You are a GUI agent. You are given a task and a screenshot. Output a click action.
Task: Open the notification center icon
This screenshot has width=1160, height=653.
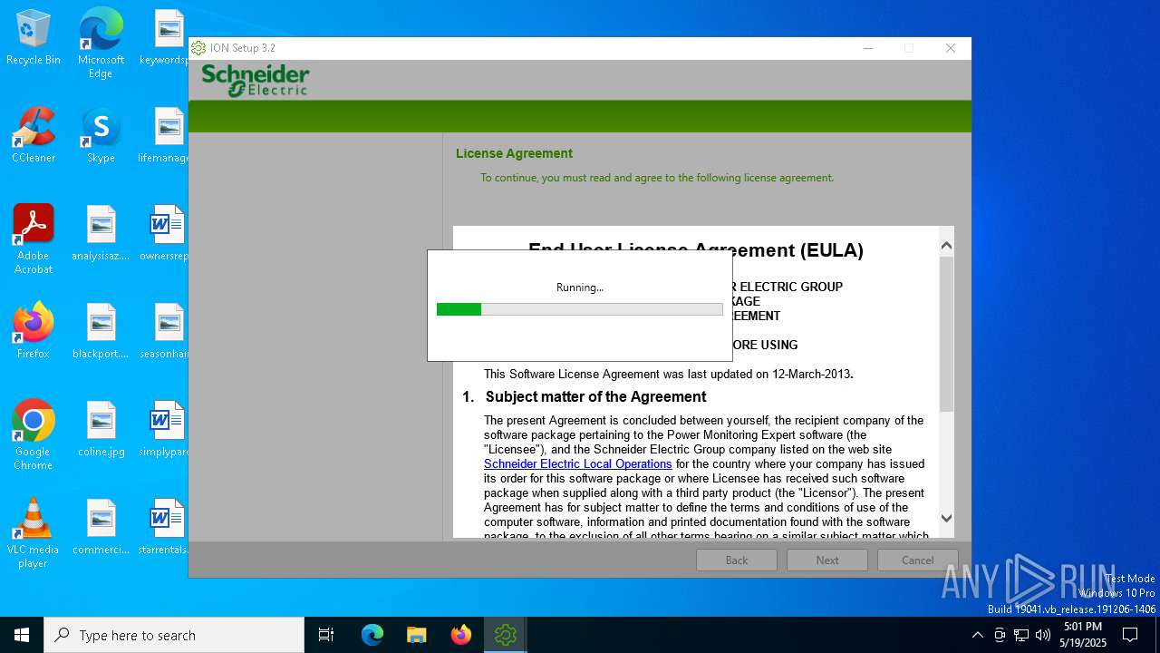[1130, 635]
